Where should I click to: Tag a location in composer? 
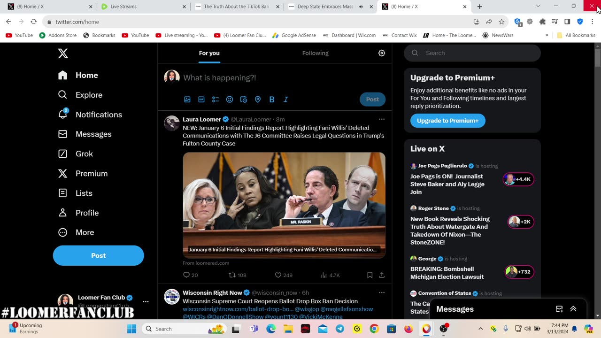pyautogui.click(x=258, y=100)
